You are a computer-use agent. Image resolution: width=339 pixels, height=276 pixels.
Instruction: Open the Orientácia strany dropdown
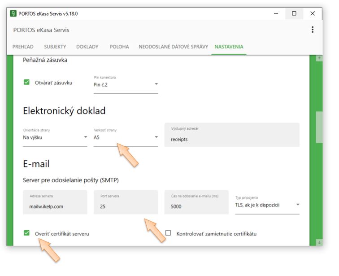pyautogui.click(x=55, y=138)
